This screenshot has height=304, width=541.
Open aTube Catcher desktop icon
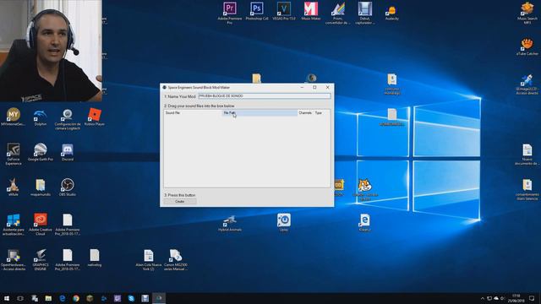point(527,46)
